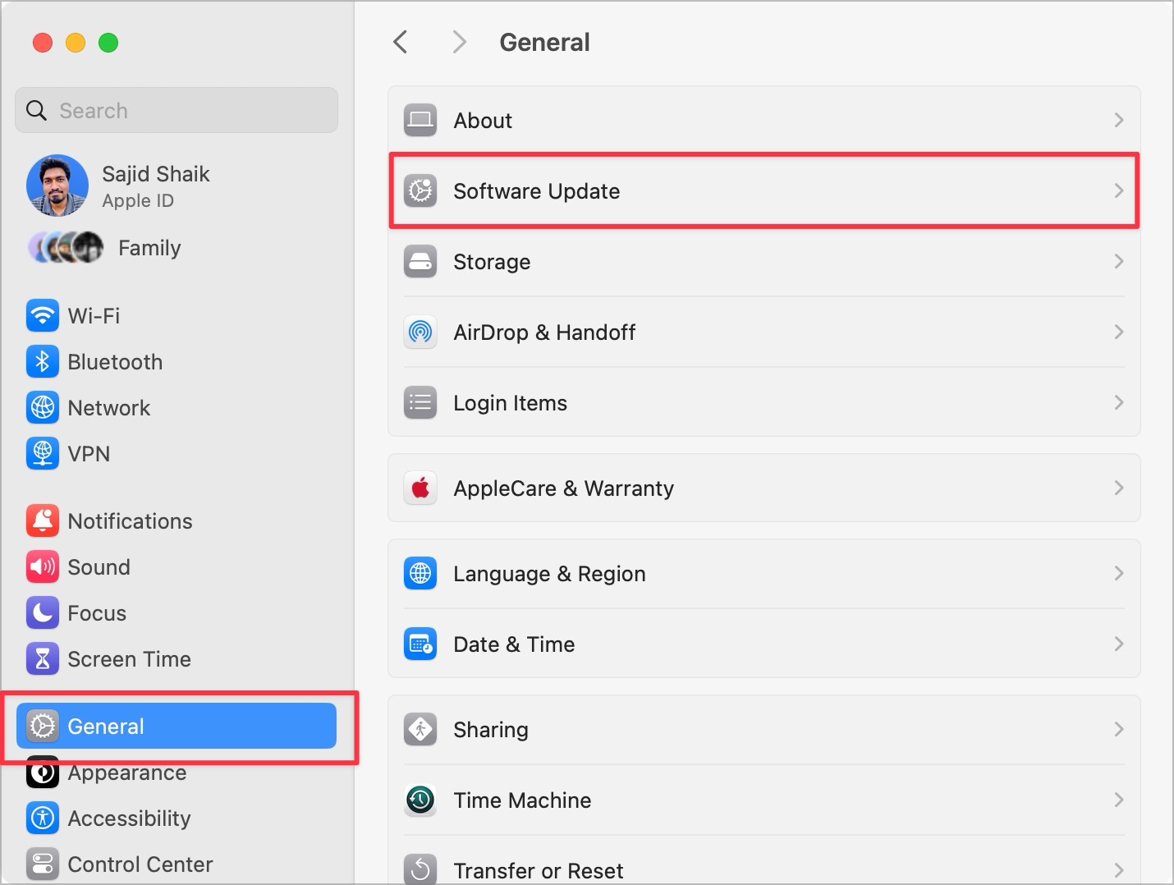Select the VPN globe icon
The image size is (1174, 885).
42,454
